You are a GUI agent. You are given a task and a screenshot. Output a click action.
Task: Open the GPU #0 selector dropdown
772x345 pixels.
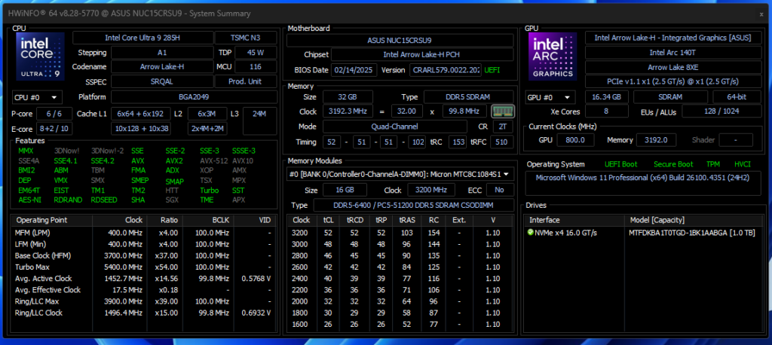pos(550,97)
